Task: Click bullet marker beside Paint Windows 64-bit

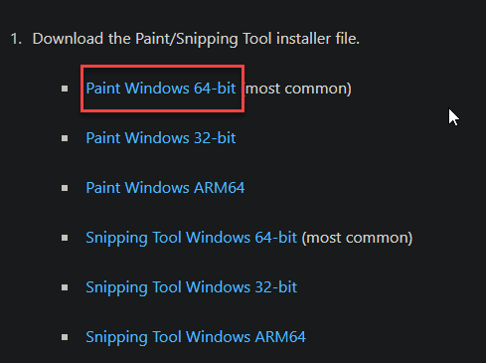Action: 65,89
